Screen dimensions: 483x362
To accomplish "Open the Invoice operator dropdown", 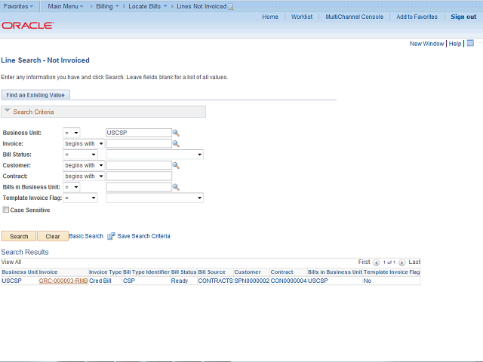I will pyautogui.click(x=84, y=144).
